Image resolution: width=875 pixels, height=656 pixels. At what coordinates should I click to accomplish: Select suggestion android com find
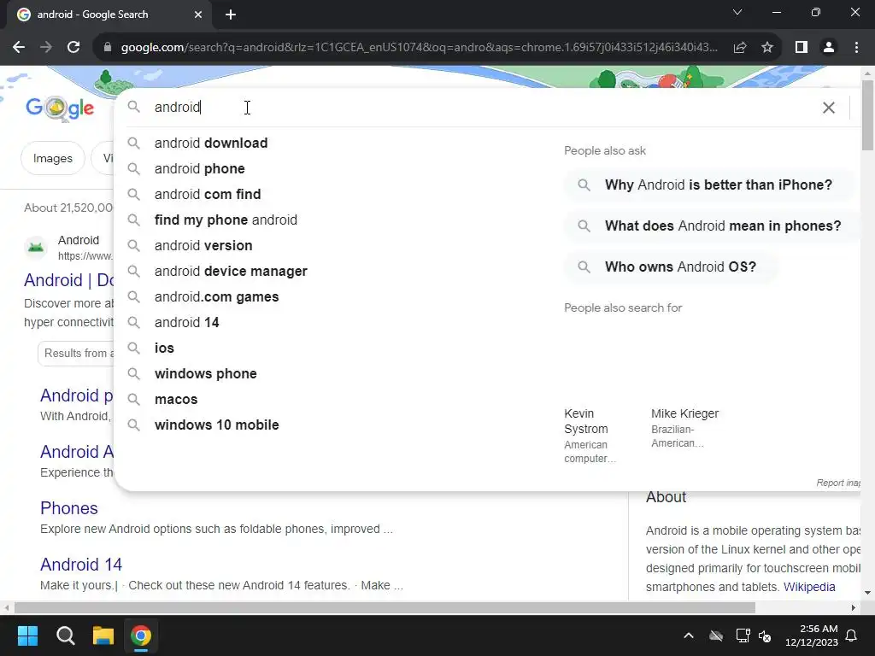coord(208,194)
